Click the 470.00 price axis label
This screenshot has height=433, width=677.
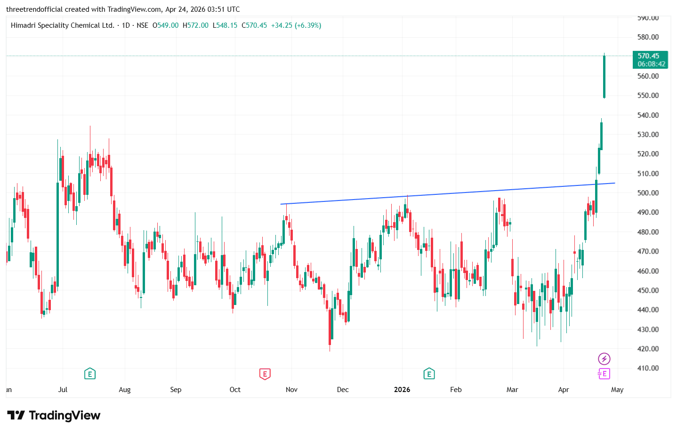pos(648,251)
